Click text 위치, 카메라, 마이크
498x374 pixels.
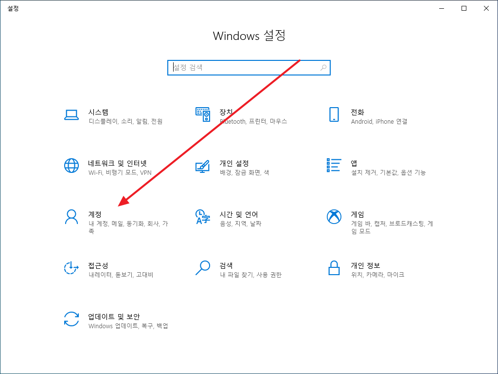(x=377, y=275)
